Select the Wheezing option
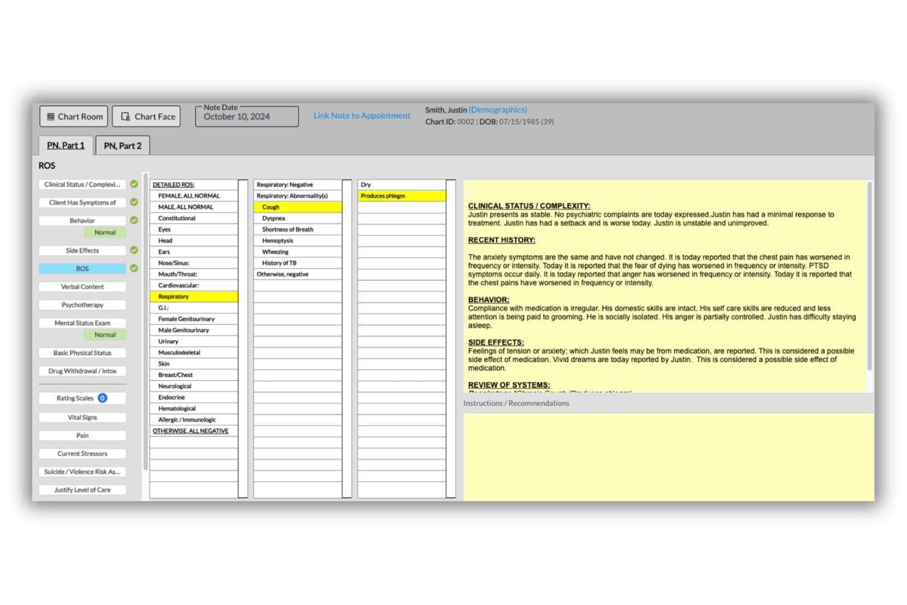 [298, 252]
